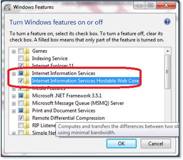
Task: Click the Cancel button
Action: pos(156,143)
